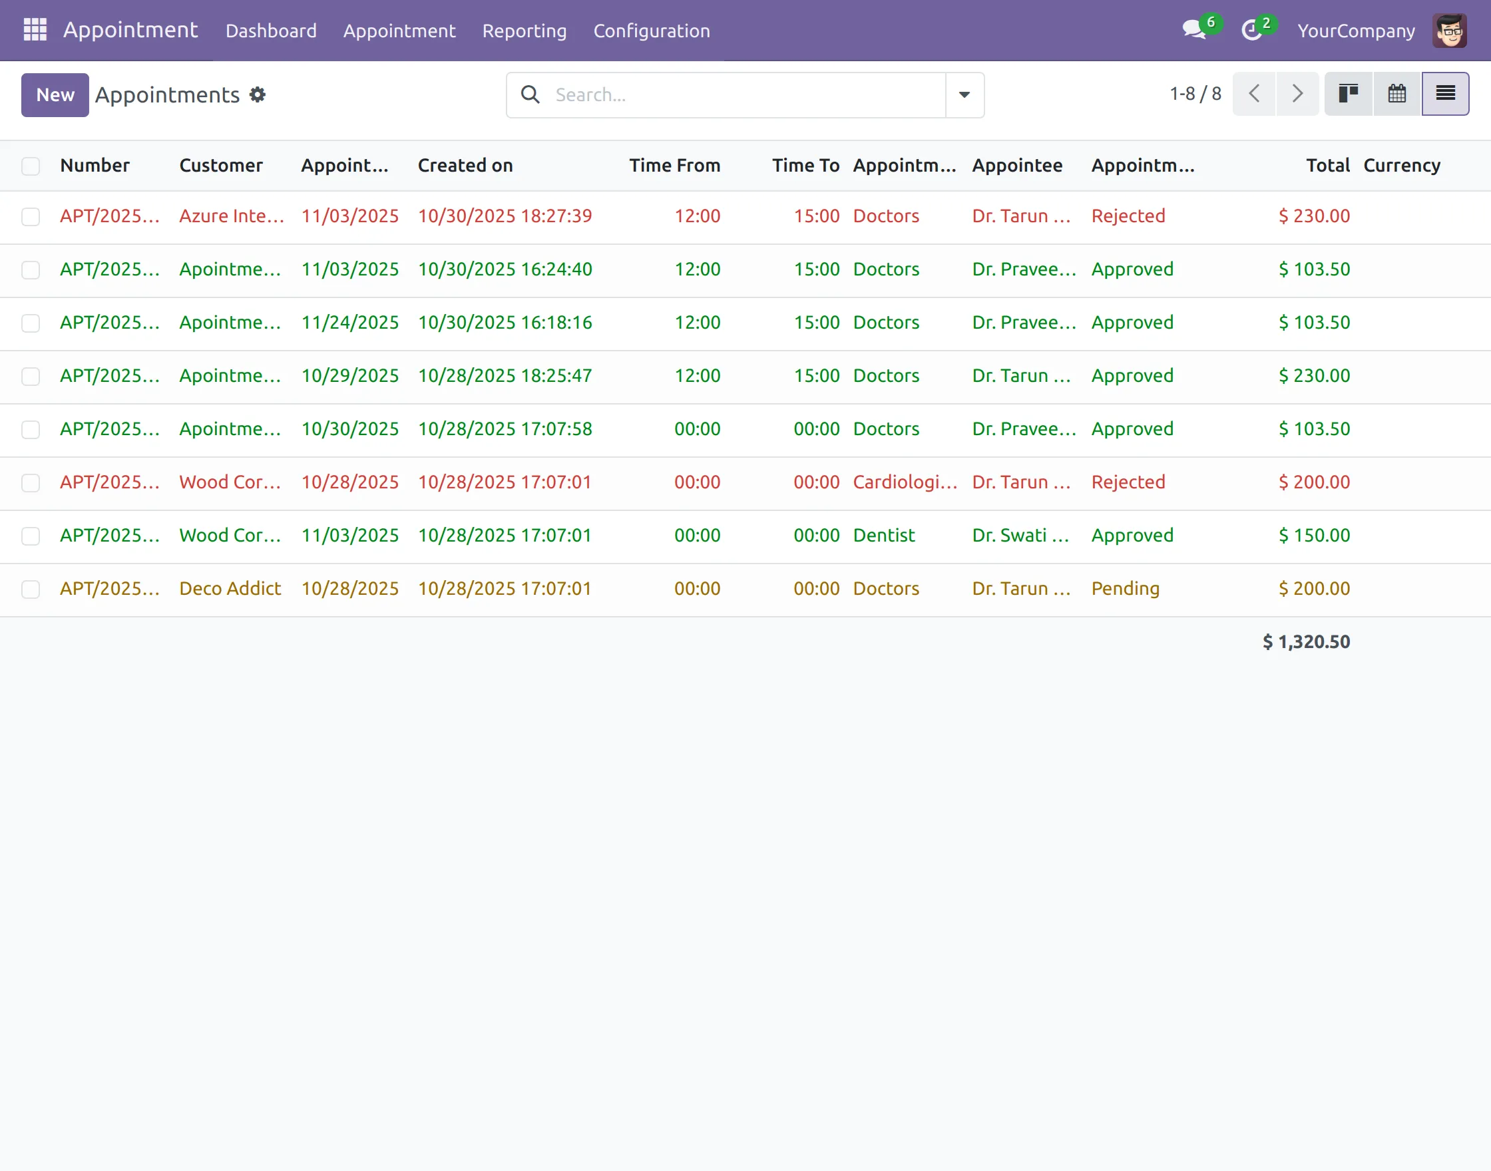Click the user avatar picture

pyautogui.click(x=1449, y=30)
